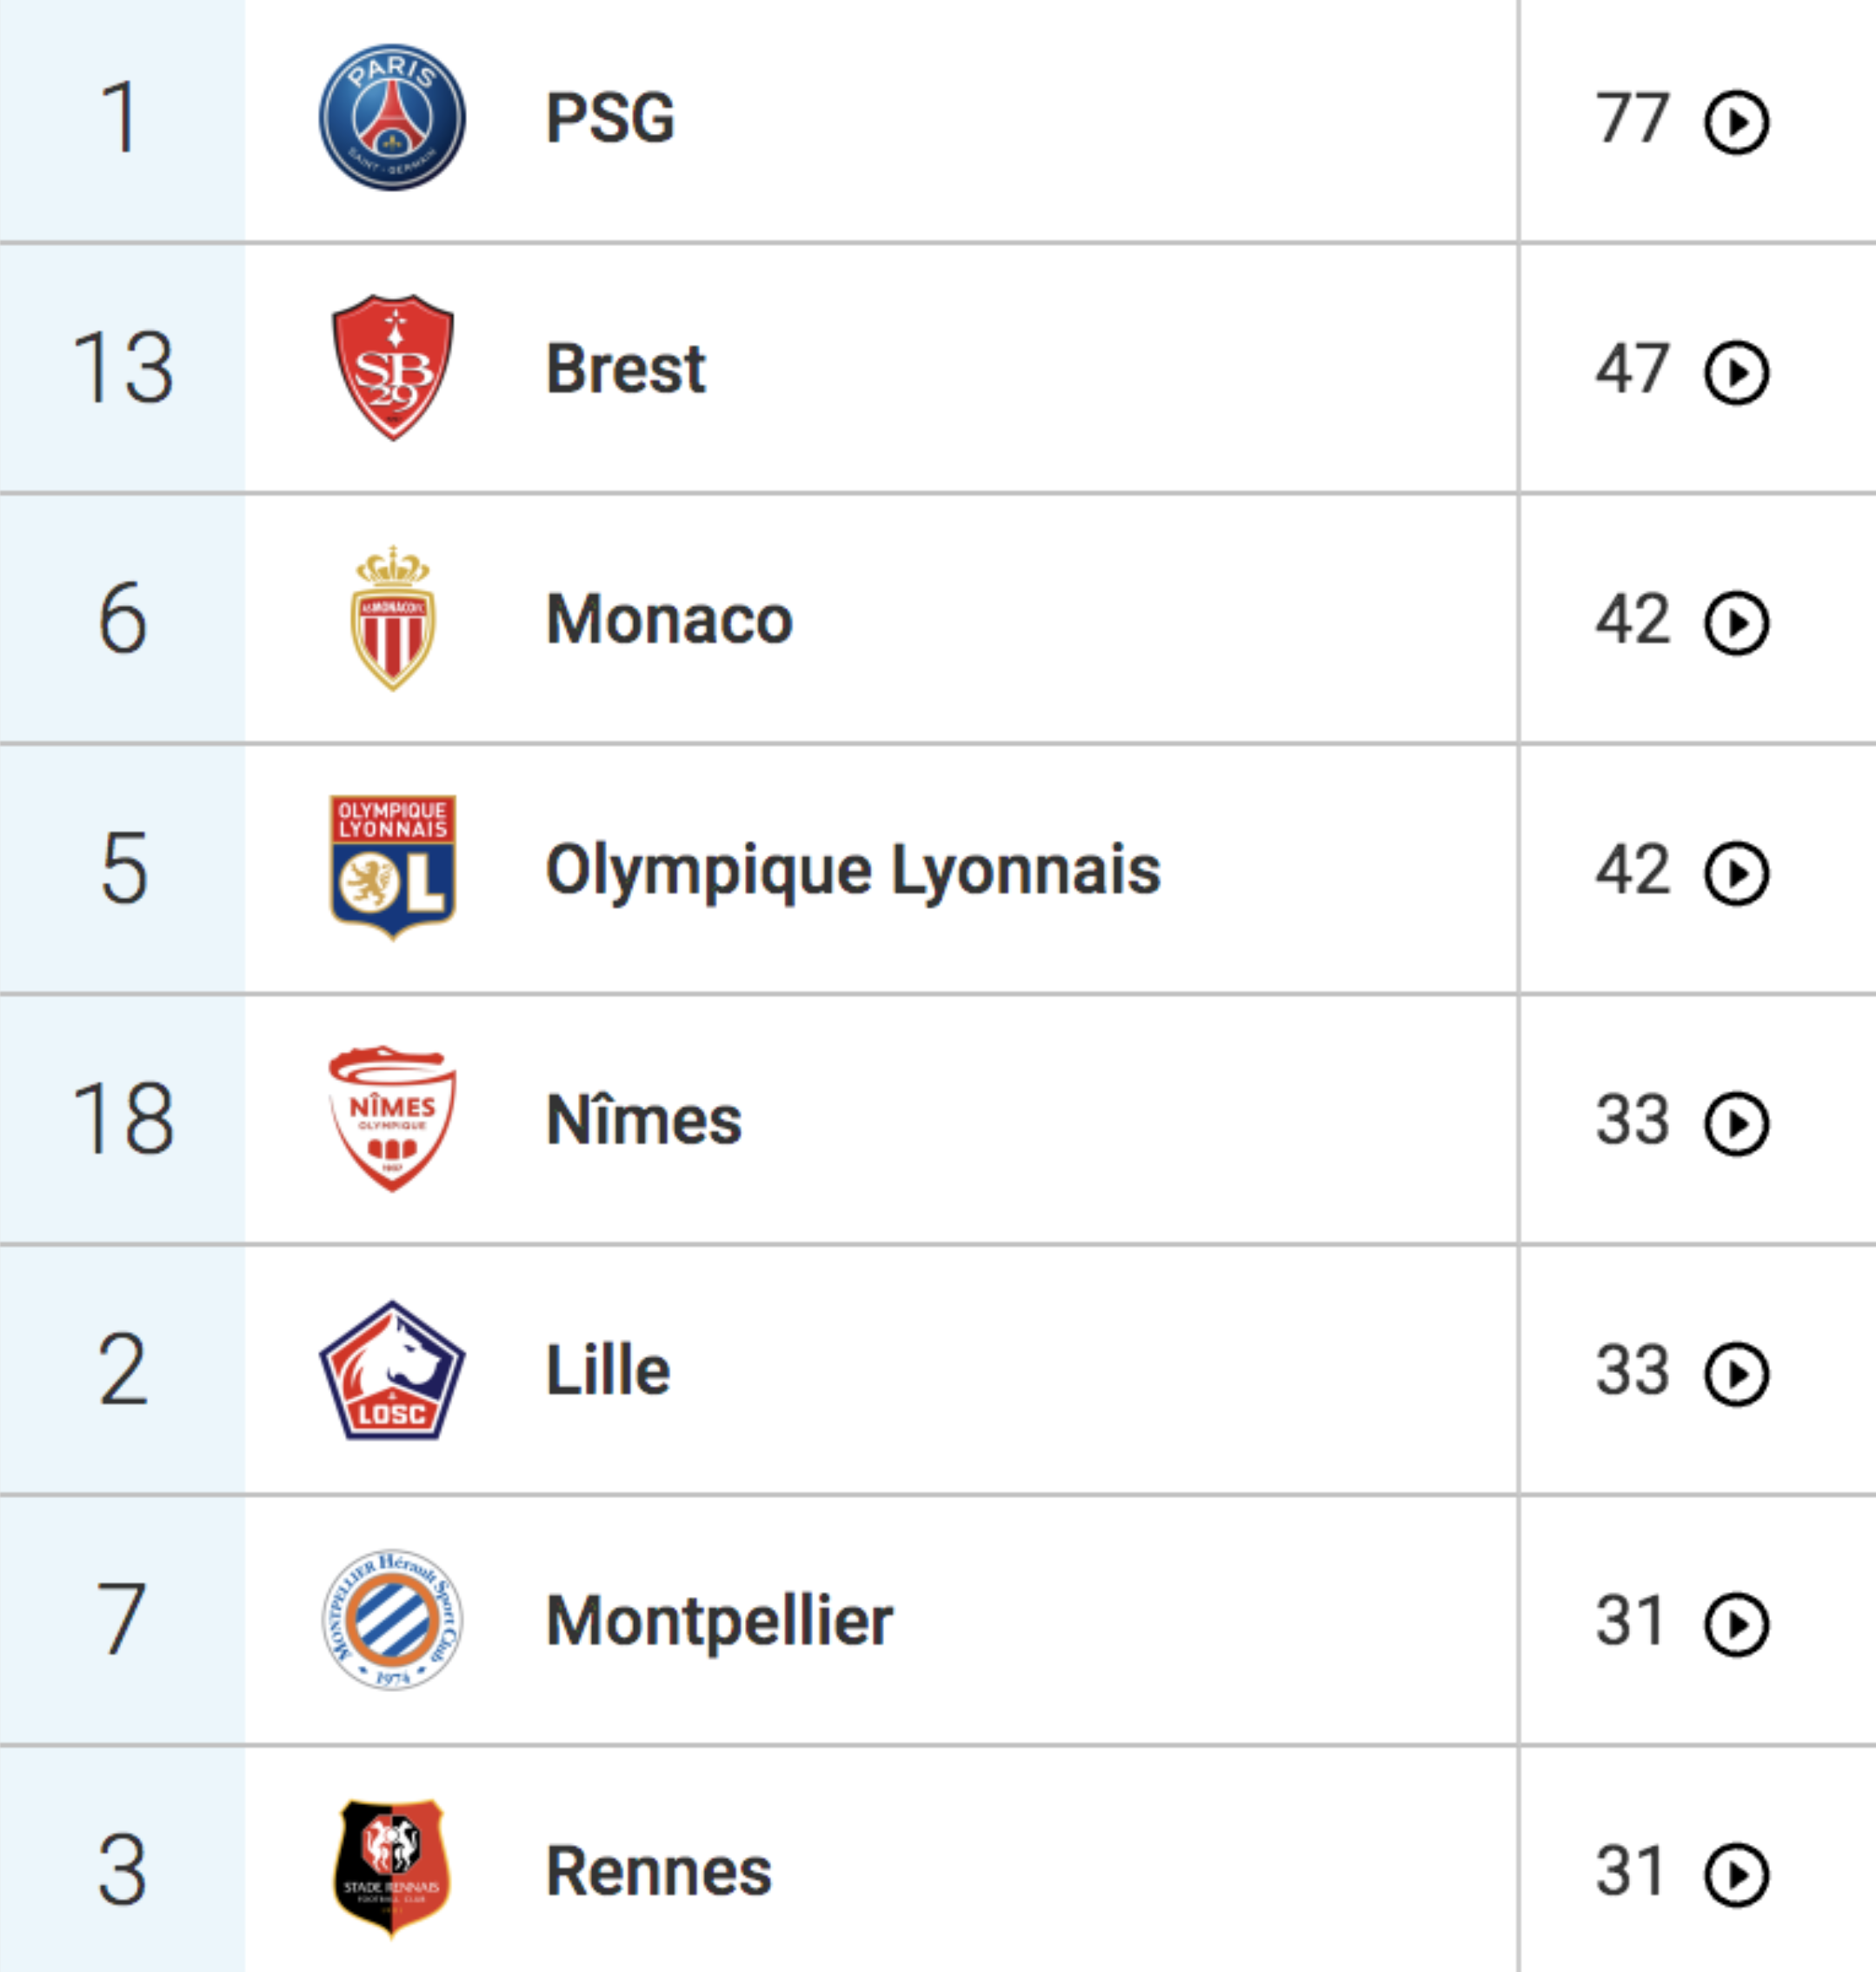Play the video next to PSG's 77
The width and height of the screenshot is (1876, 1972).
tap(1737, 122)
